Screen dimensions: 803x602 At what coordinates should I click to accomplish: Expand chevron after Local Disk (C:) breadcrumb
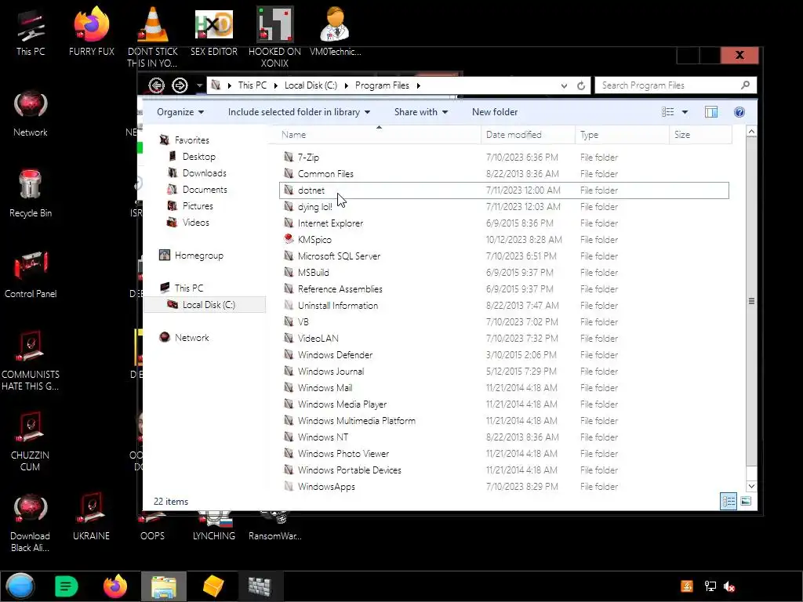pos(346,85)
